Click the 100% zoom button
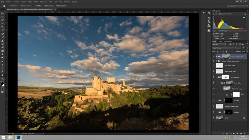249x140 pixels. (x=38, y=6)
